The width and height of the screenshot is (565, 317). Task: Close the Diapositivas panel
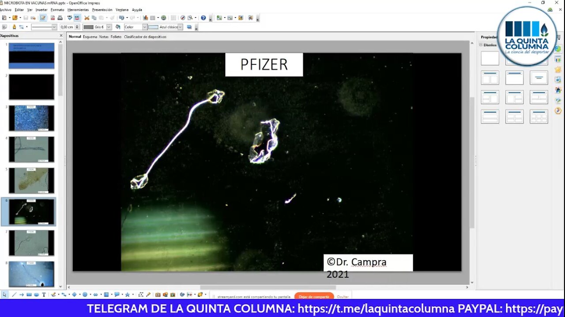pos(61,36)
